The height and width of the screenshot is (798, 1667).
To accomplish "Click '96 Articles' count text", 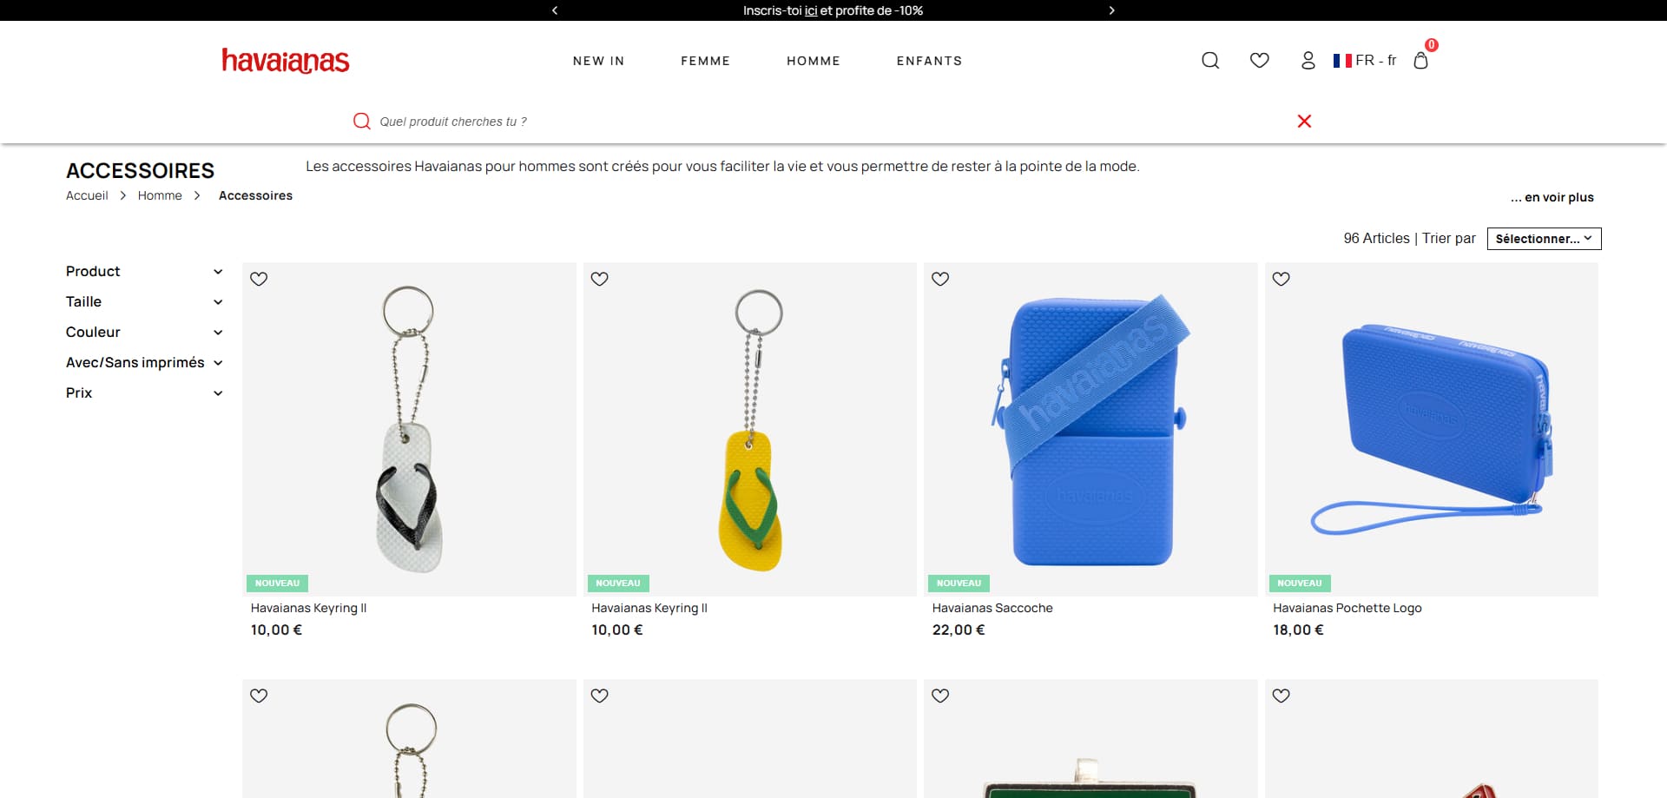I will pyautogui.click(x=1376, y=238).
